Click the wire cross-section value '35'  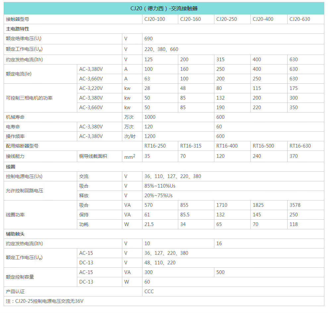tap(147, 156)
